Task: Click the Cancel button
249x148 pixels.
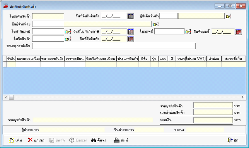Action: coord(78,140)
